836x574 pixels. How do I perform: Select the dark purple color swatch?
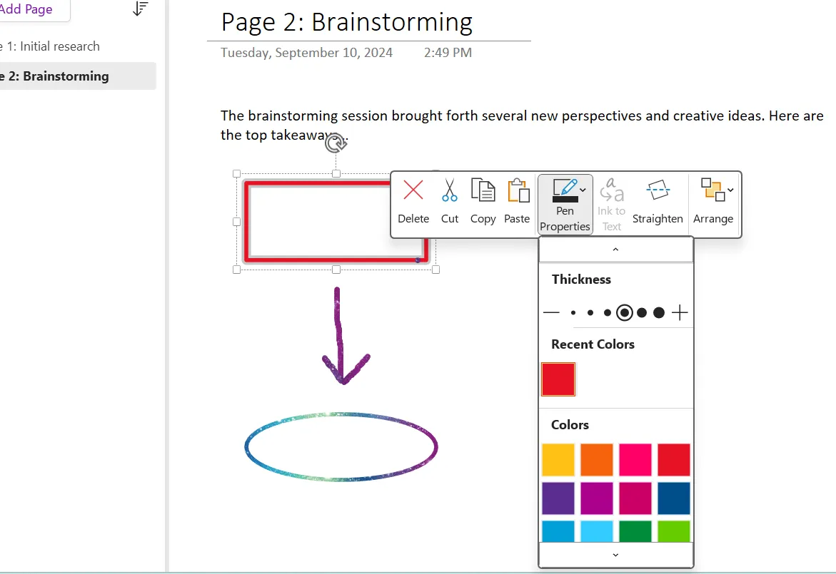[558, 498]
